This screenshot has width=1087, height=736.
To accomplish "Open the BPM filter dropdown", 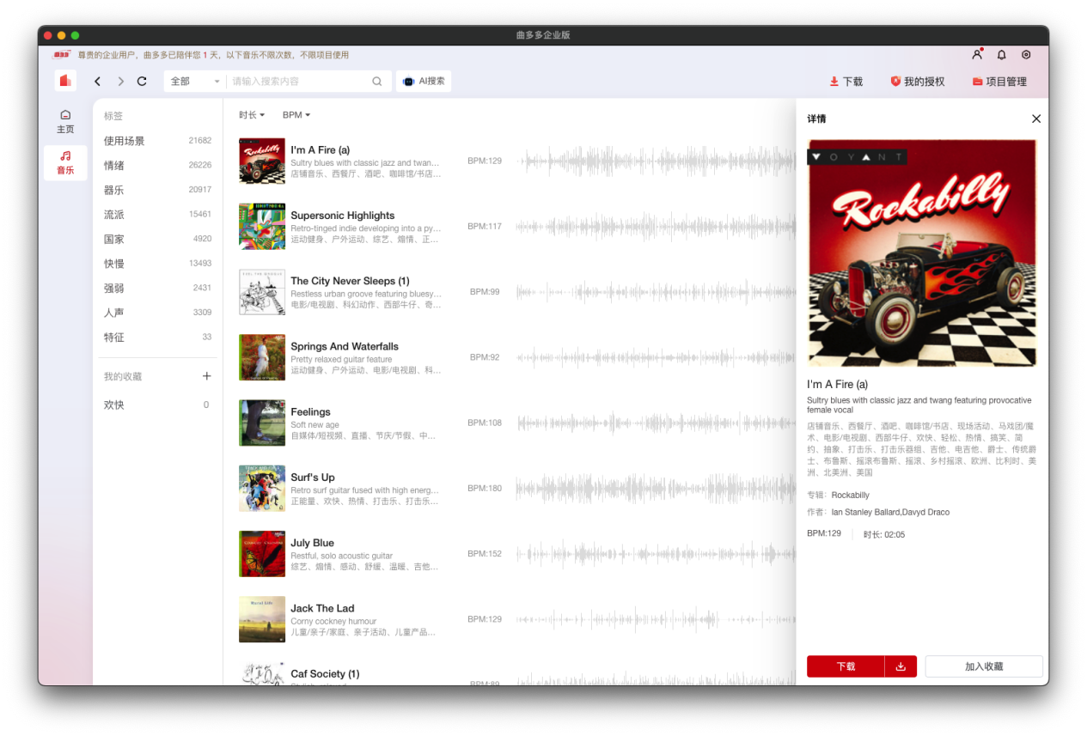I will click(x=296, y=115).
